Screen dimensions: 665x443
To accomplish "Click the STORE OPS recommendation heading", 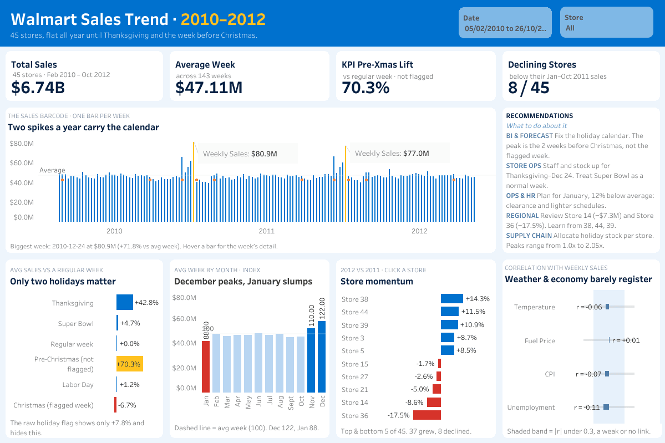I will pyautogui.click(x=524, y=166).
